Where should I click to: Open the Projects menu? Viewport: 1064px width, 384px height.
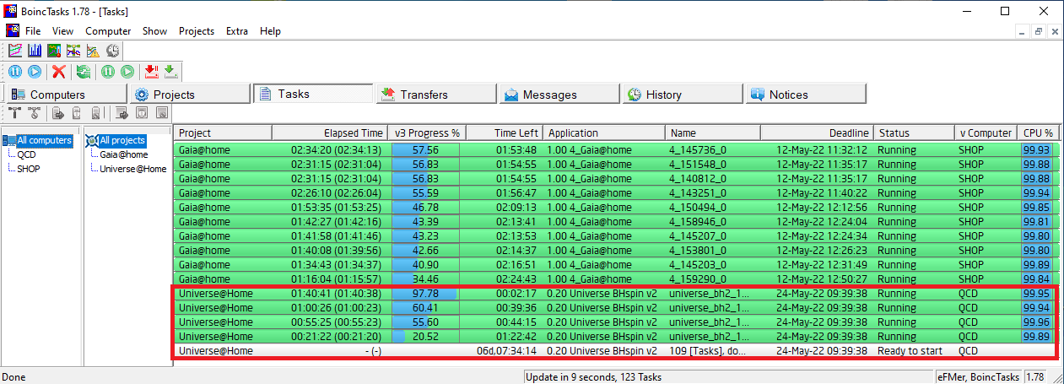click(197, 30)
